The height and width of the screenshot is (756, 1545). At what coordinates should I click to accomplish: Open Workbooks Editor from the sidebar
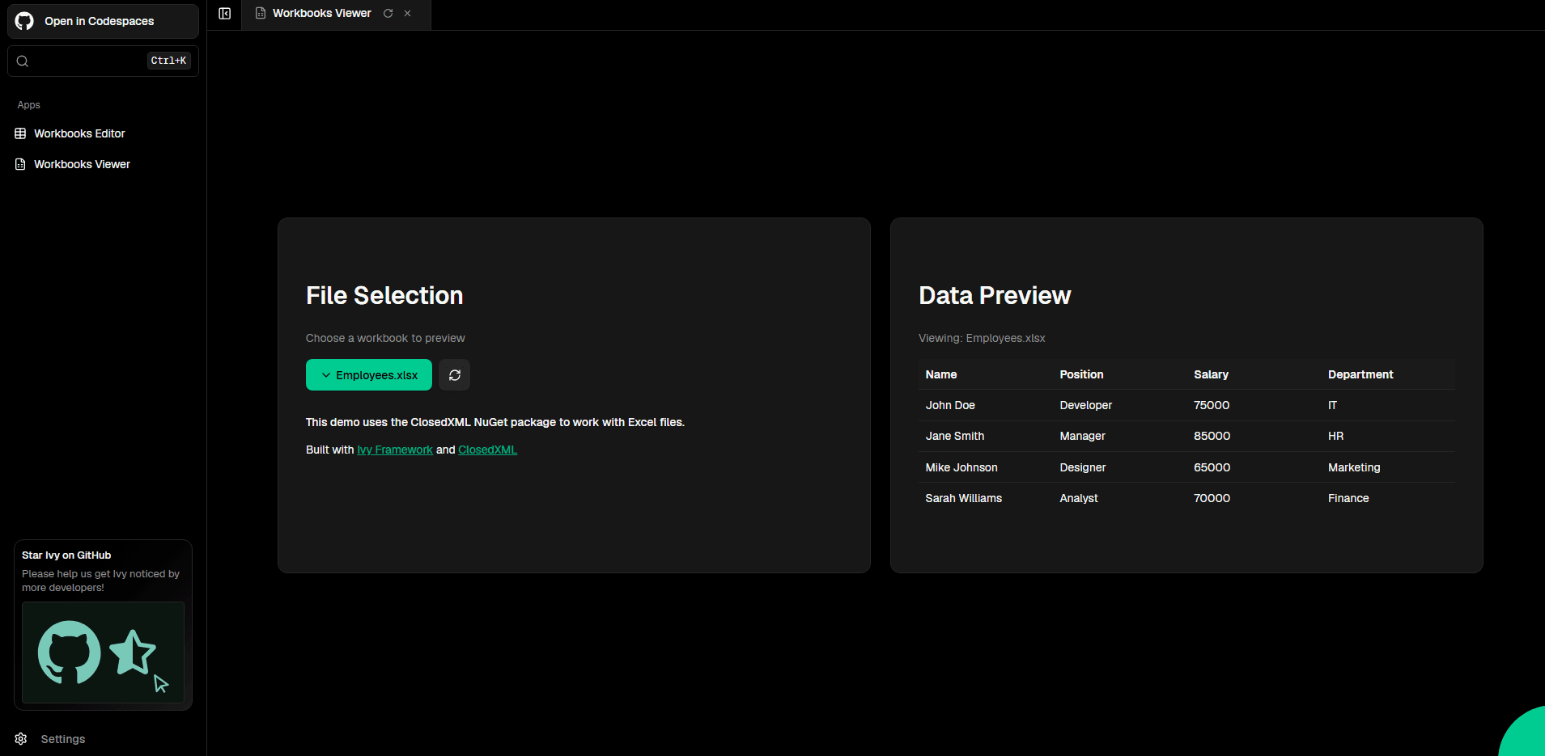(79, 133)
